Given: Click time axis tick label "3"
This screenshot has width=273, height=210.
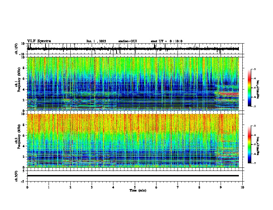Looking at the screenshot, I should 92,187.
